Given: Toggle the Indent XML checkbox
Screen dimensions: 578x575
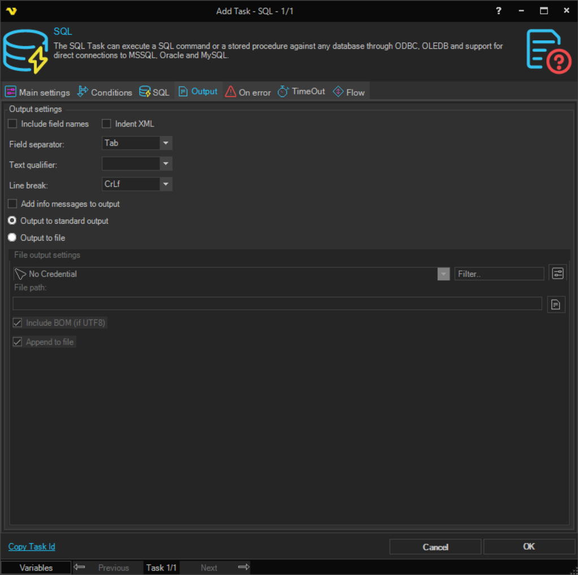Looking at the screenshot, I should [x=106, y=124].
